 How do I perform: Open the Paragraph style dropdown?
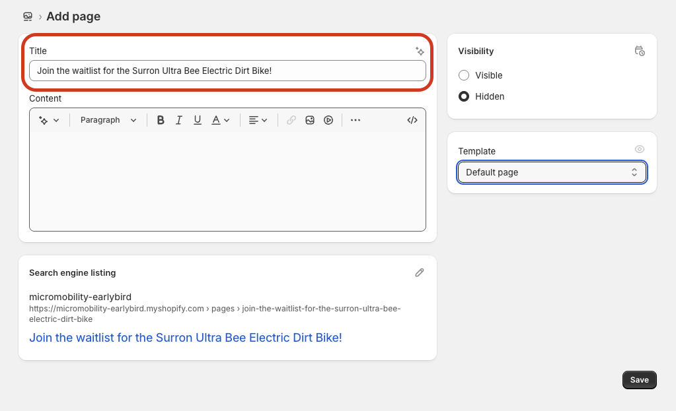108,120
